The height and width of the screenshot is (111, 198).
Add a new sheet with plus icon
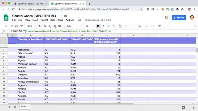click(x=9, y=107)
